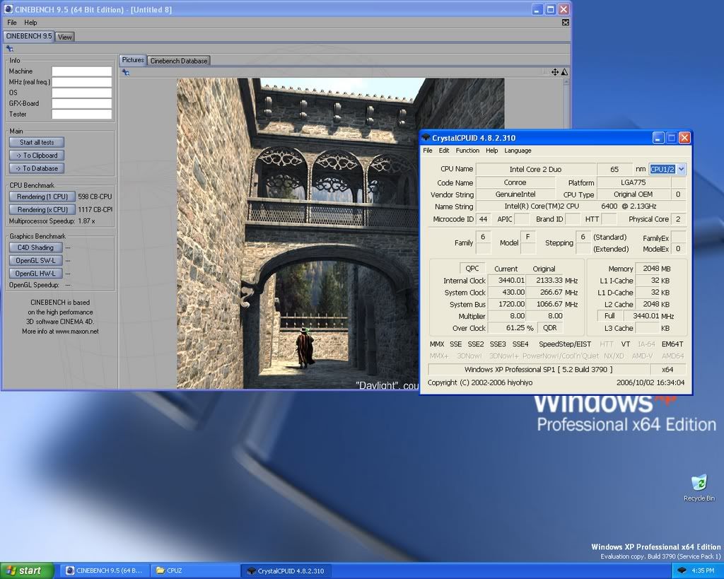
Task: Select the Recycle Bin desktop icon
Action: point(699,488)
